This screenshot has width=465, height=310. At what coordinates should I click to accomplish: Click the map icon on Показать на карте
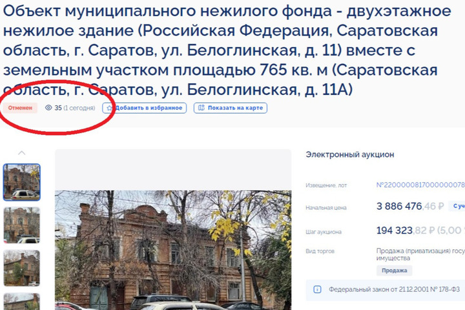pos(201,108)
